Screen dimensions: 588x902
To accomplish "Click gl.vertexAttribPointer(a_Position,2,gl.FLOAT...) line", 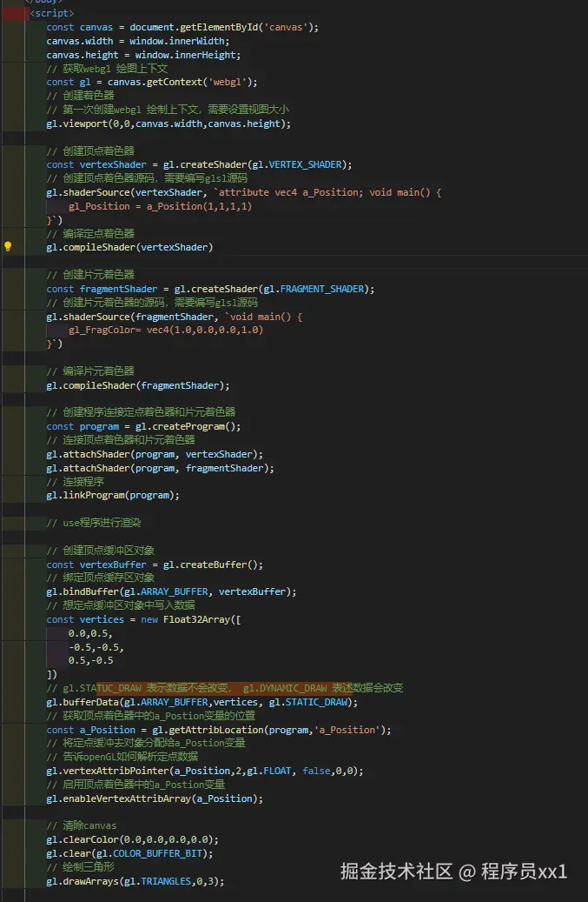I will pos(205,771).
